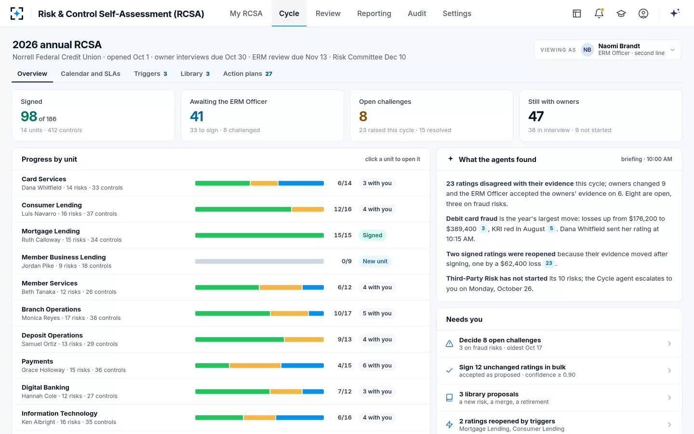
Task: Switch to the My RCSA tab
Action: pos(246,14)
